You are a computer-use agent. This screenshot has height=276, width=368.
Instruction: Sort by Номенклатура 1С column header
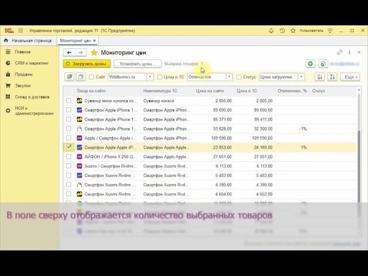(167, 91)
